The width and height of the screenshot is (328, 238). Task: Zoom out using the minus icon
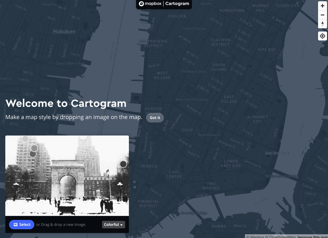322,15
